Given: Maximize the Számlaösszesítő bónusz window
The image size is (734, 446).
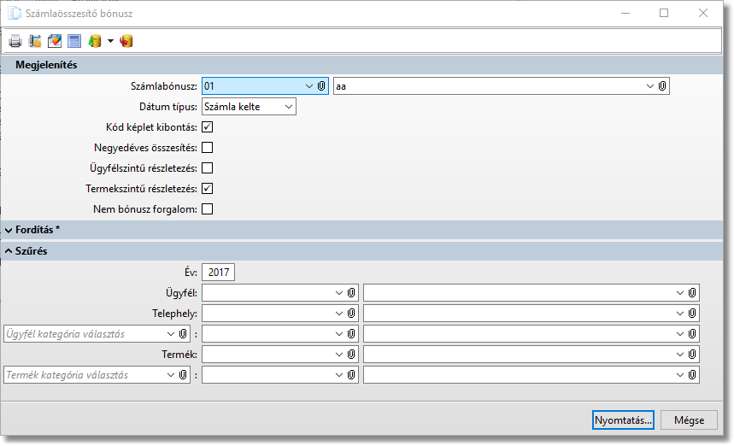Looking at the screenshot, I should (x=664, y=13).
